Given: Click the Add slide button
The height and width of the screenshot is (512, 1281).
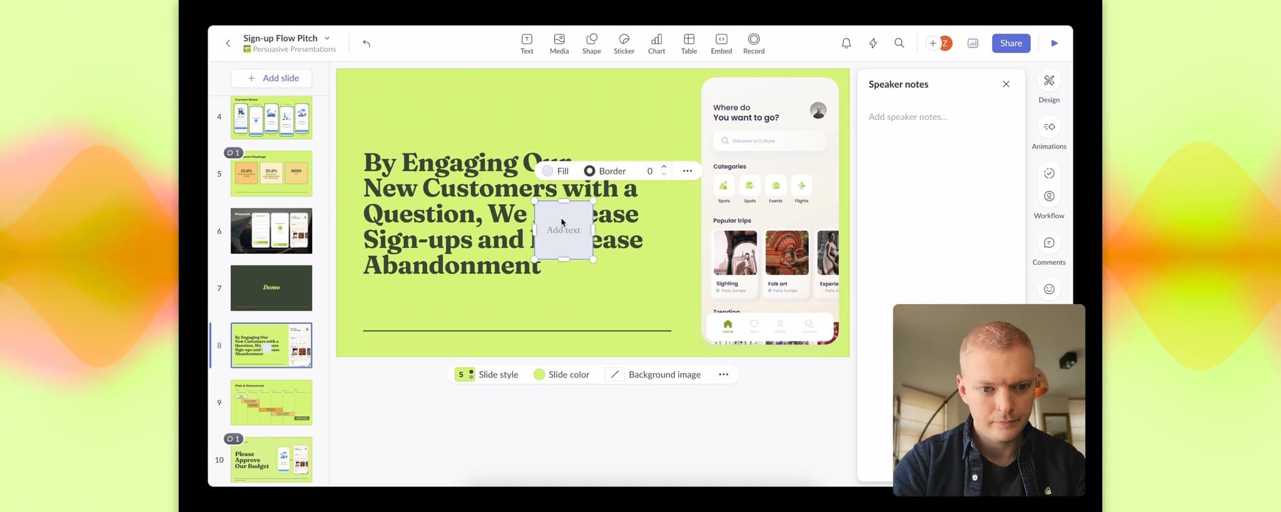Looking at the screenshot, I should [x=271, y=78].
